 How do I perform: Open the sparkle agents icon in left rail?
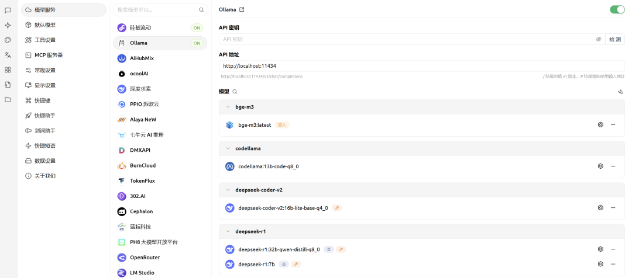(8, 25)
